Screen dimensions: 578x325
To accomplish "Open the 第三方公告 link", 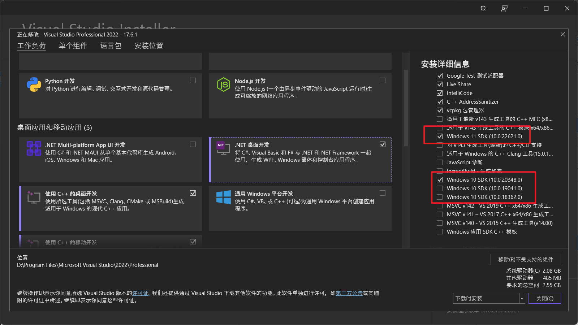I will click(349, 293).
